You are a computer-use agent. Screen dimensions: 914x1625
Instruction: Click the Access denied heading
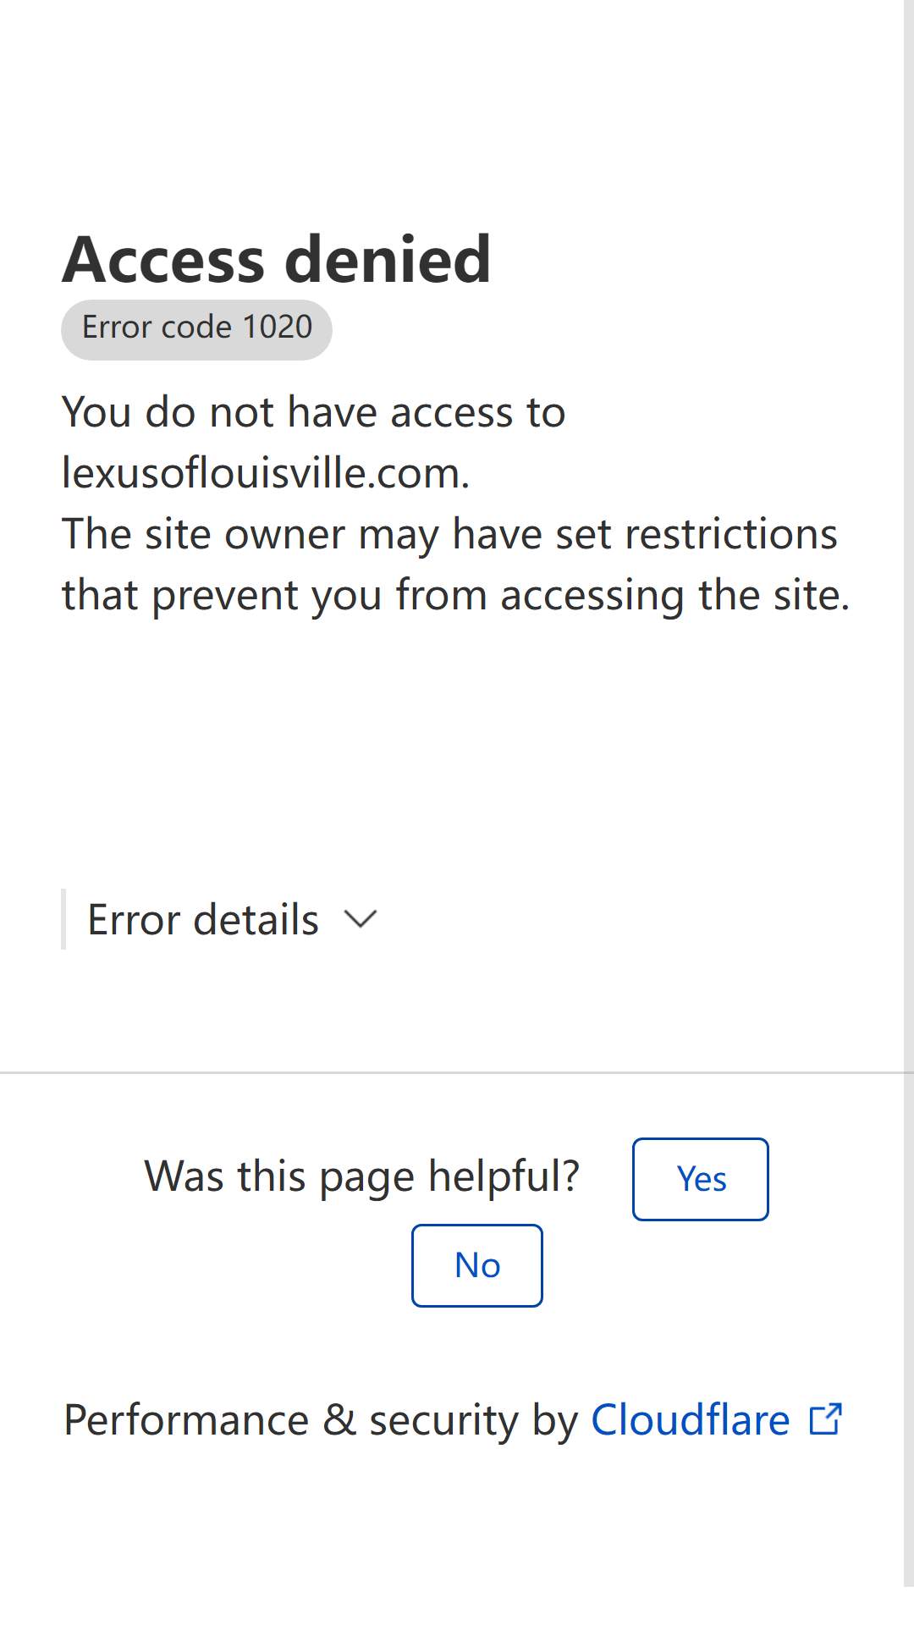pos(277,259)
